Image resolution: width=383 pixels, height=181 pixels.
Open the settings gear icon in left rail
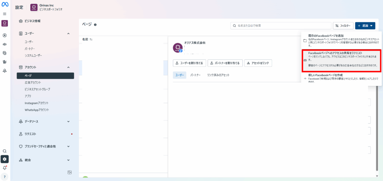tap(4, 159)
